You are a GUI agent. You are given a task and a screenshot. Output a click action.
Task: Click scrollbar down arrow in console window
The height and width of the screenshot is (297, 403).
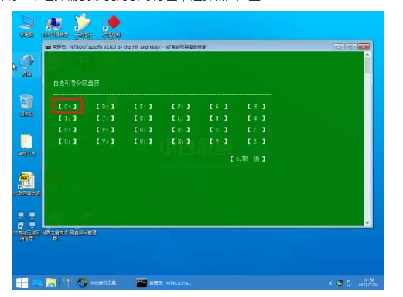(x=367, y=223)
